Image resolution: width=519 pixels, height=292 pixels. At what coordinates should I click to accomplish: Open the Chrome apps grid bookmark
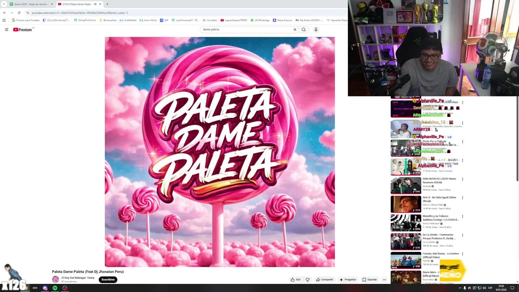coord(4,20)
